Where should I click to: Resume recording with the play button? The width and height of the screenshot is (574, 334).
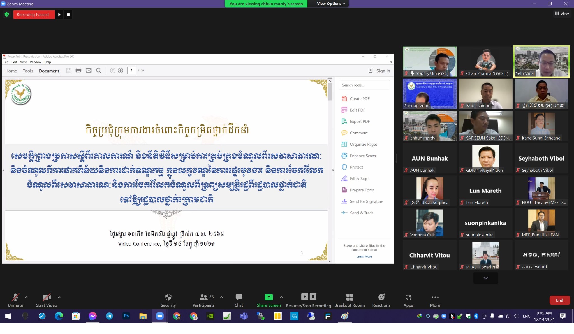pos(59,15)
